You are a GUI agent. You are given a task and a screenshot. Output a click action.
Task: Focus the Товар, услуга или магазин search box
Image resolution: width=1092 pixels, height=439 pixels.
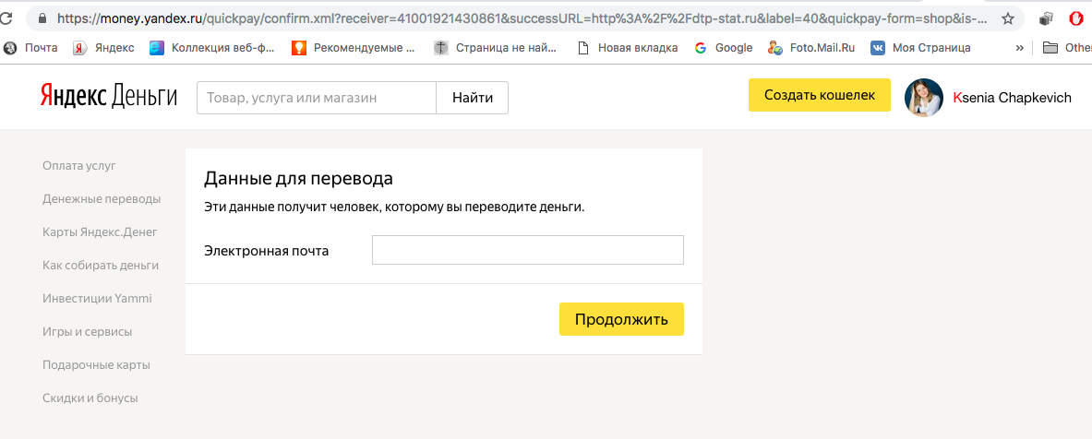coord(317,98)
